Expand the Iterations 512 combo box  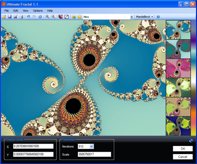click(x=91, y=146)
